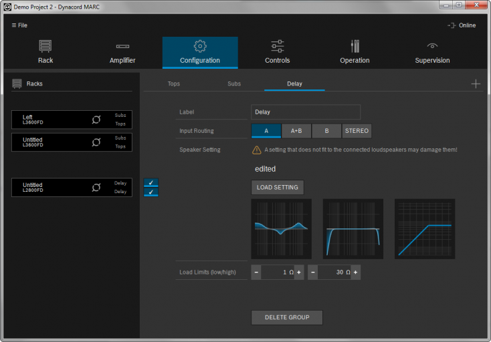Toggle the lower Delay channel checkbox
The height and width of the screenshot is (342, 491).
coord(151,192)
